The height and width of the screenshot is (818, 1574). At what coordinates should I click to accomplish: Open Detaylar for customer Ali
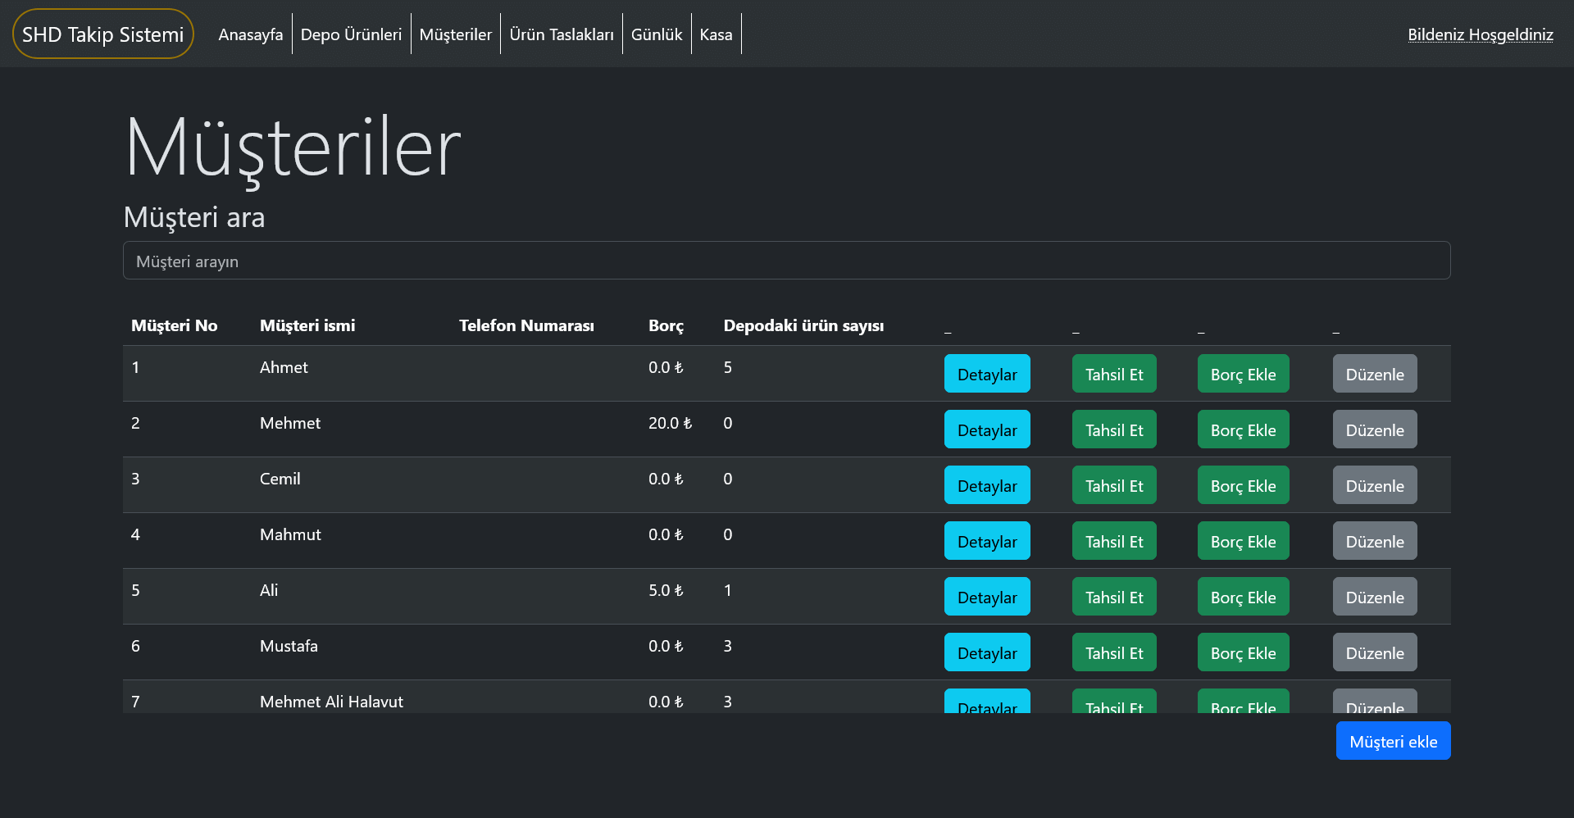click(986, 597)
